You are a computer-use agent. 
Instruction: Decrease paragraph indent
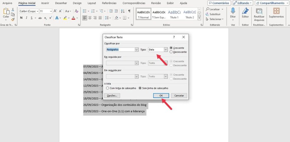111,11
